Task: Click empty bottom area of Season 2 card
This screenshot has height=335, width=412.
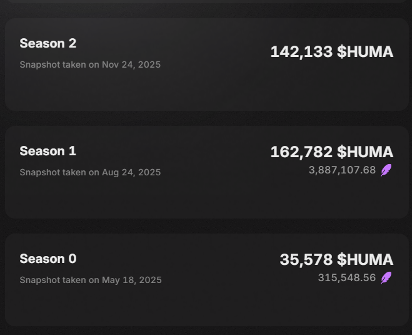Action: [x=206, y=93]
